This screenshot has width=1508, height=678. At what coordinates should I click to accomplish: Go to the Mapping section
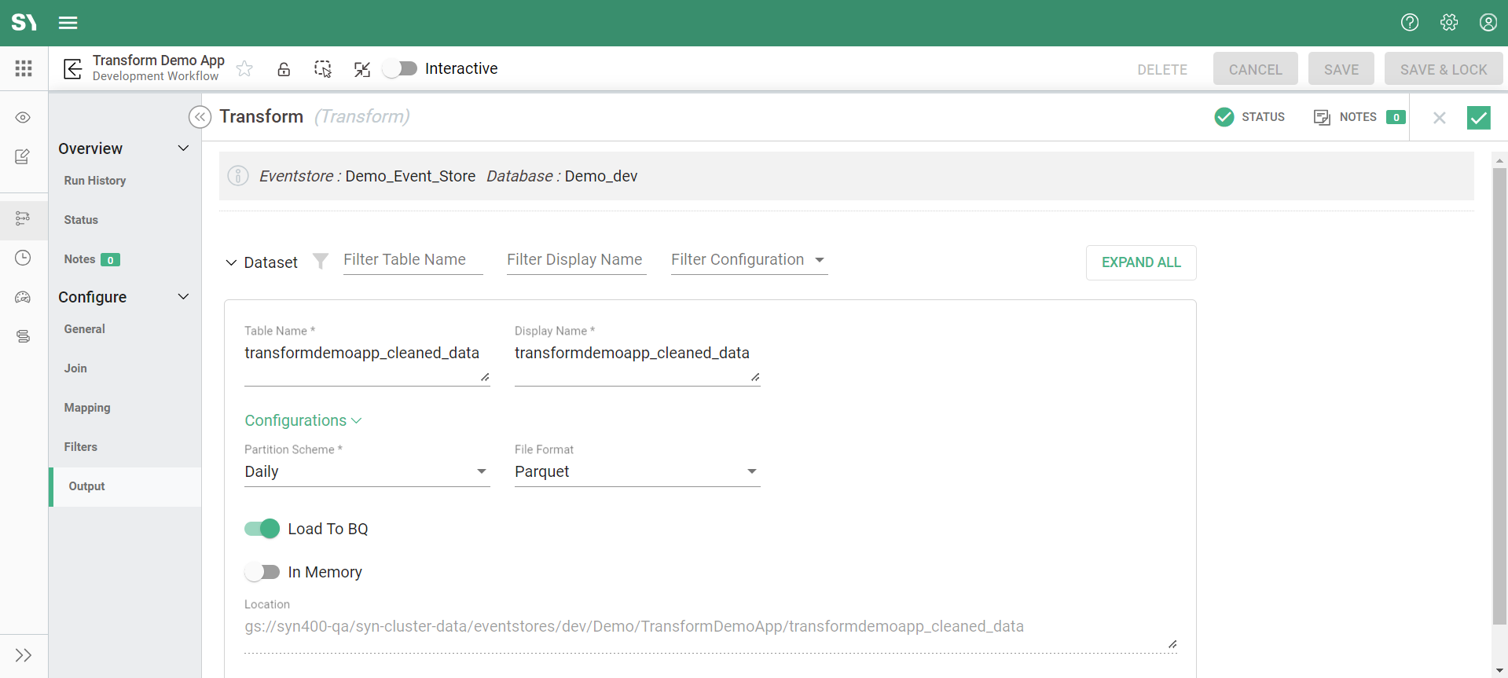(87, 408)
